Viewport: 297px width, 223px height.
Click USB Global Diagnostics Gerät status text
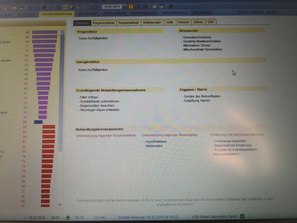[214, 216]
